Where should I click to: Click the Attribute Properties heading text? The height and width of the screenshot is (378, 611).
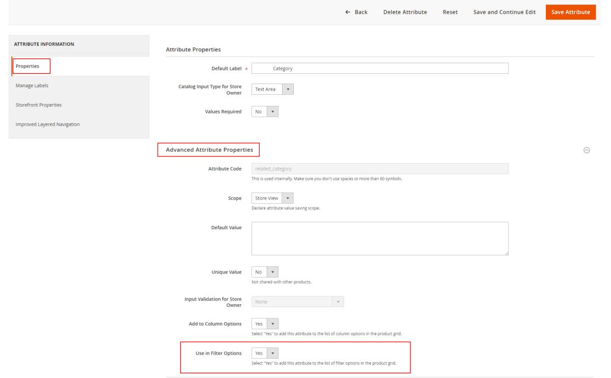click(x=193, y=49)
